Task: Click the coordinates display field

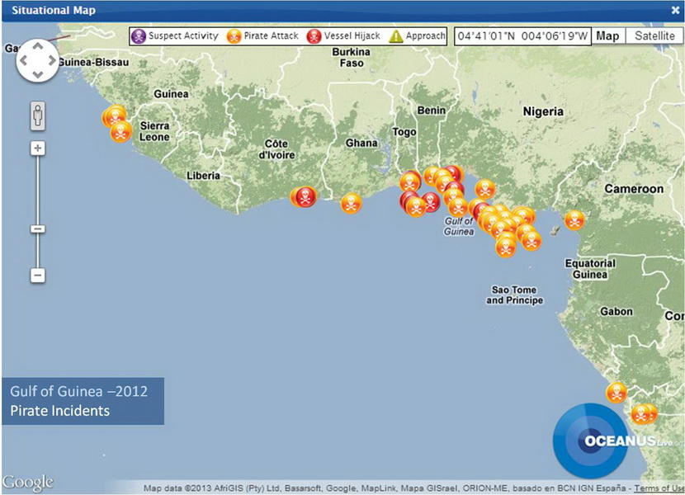Action: point(522,36)
